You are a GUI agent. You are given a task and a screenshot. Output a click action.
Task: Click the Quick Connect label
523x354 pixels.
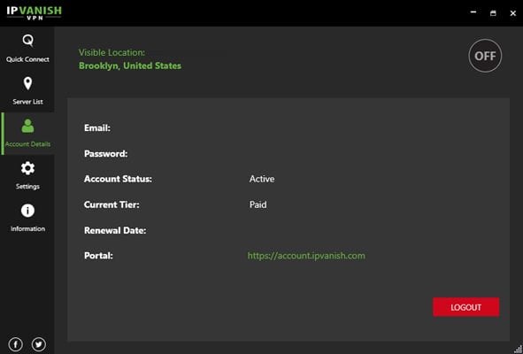click(27, 59)
